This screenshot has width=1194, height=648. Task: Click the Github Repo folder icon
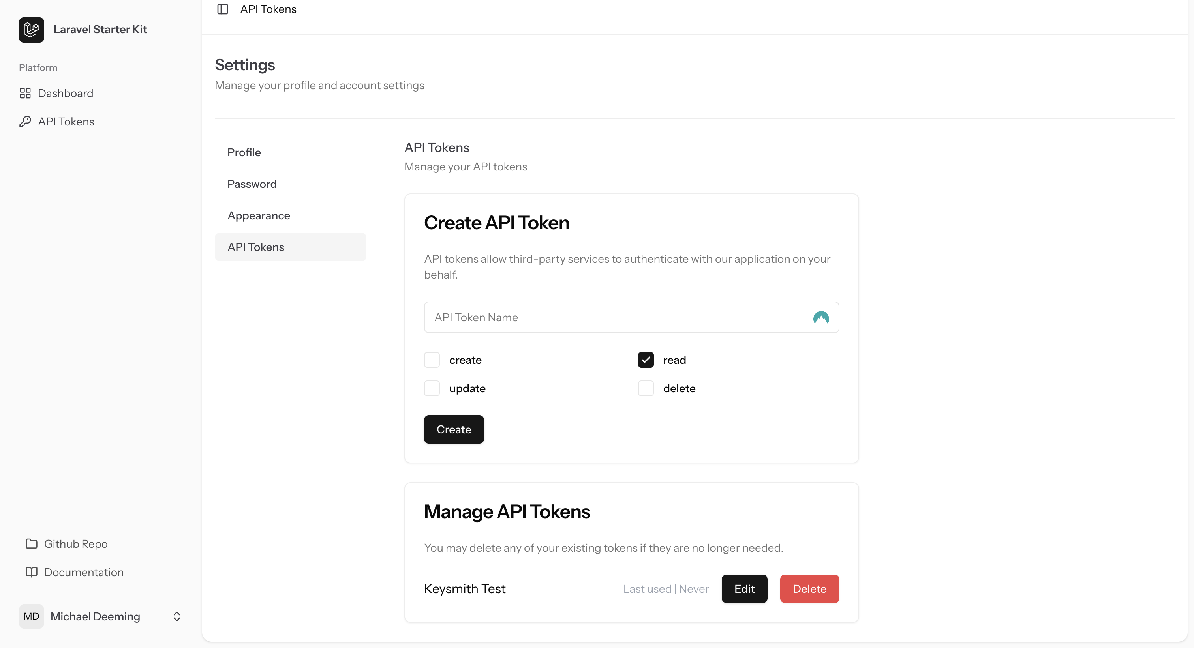pos(31,544)
